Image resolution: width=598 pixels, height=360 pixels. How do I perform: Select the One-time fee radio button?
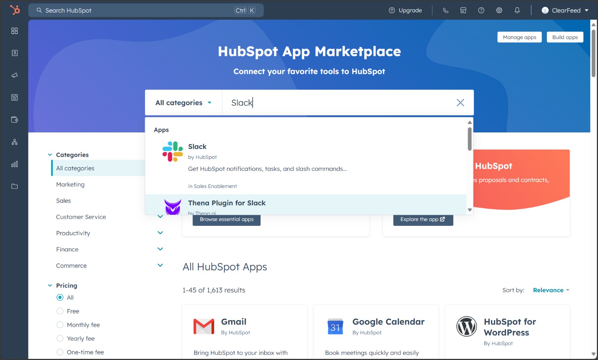[60, 352]
